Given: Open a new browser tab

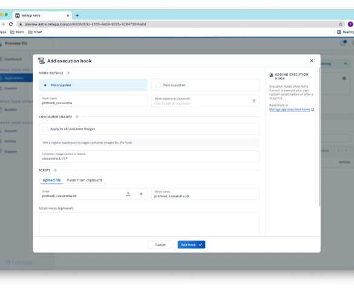Looking at the screenshot, I should point(77,16).
